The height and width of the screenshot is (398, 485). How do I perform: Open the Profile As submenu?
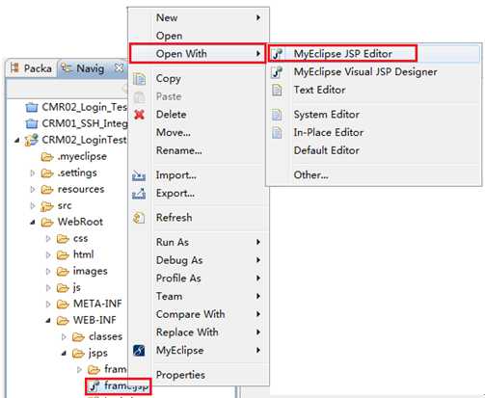pos(199,278)
